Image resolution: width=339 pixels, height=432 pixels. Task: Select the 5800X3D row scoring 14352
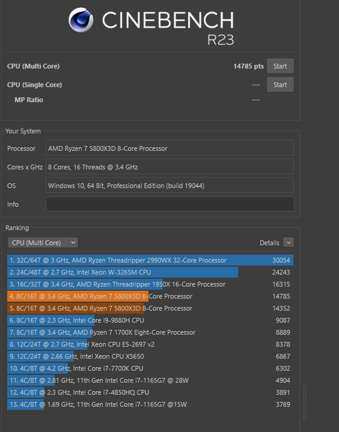150,308
